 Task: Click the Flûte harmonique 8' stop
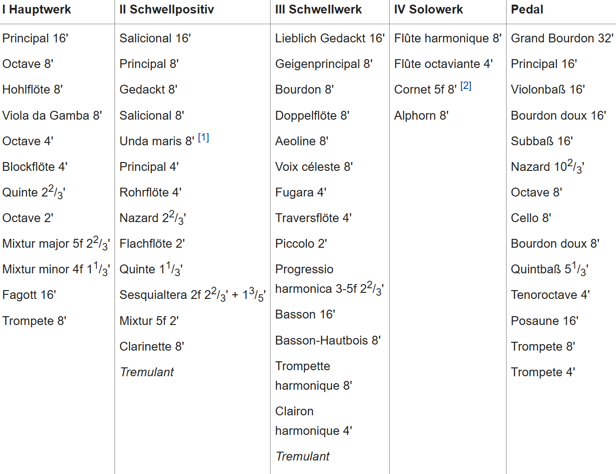click(447, 38)
